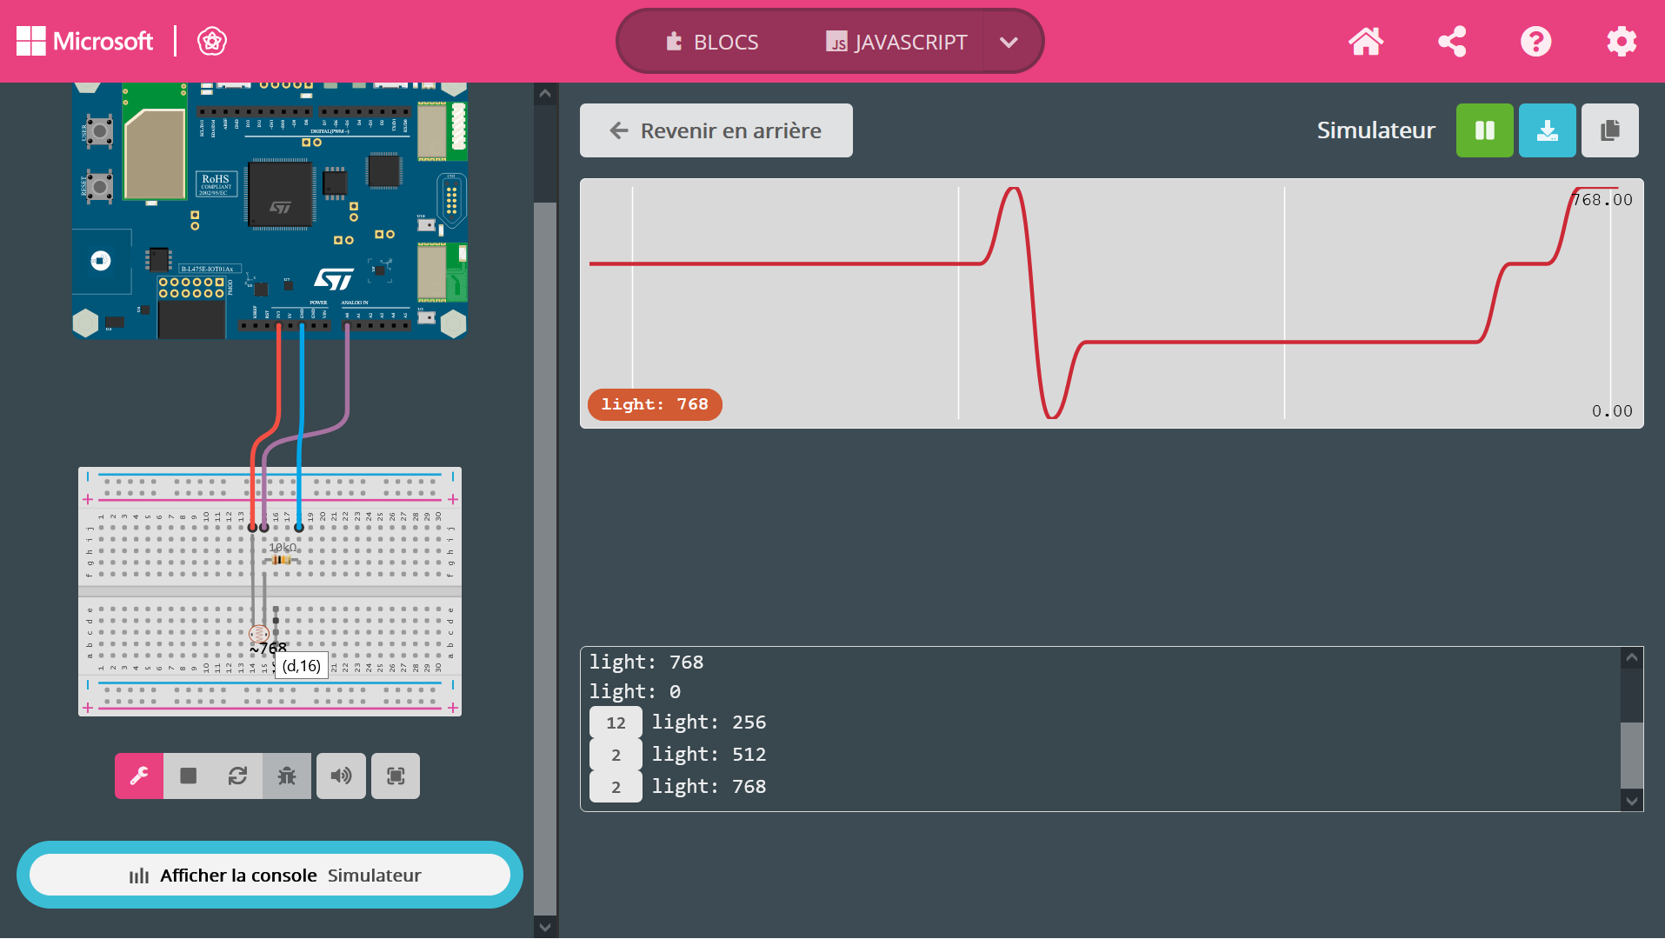Share the project via the share icon
Image resolution: width=1665 pixels, height=939 pixels.
point(1450,41)
